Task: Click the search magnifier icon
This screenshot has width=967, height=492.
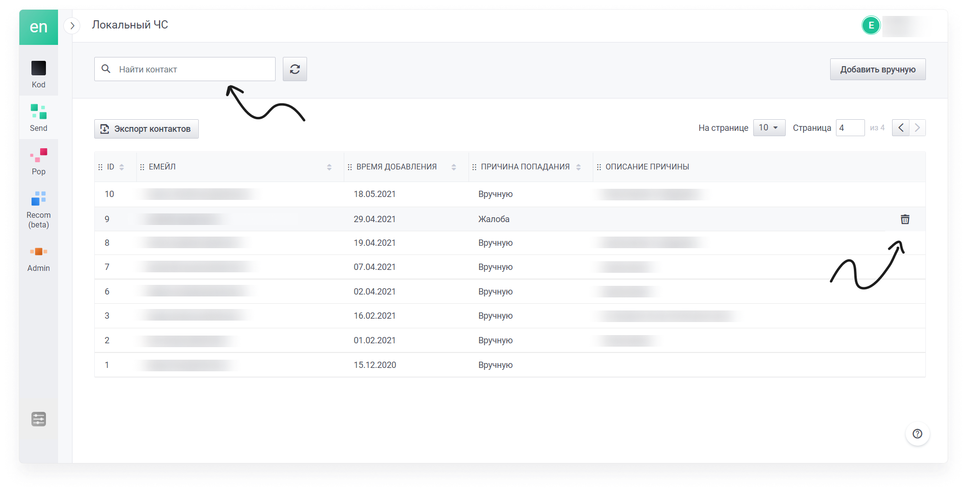Action: (106, 69)
